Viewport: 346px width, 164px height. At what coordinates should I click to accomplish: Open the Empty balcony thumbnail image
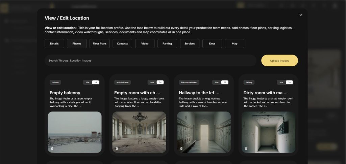pyautogui.click(x=75, y=132)
